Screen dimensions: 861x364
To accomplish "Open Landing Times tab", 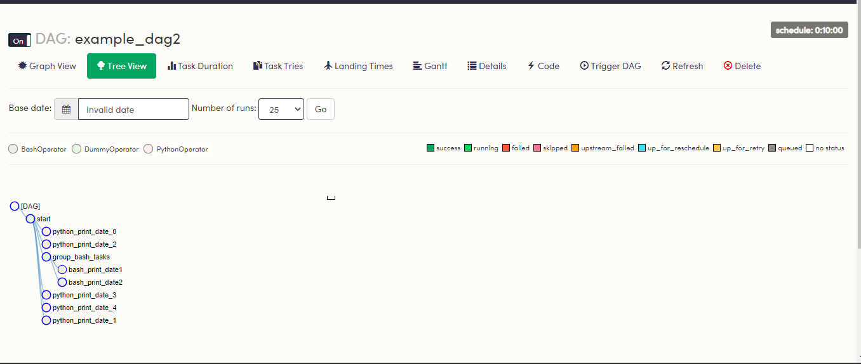I will tap(358, 66).
